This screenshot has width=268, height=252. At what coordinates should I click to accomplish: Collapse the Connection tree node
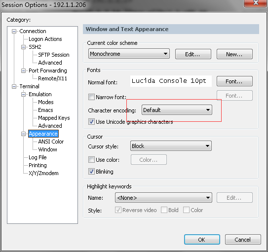pos(14,31)
